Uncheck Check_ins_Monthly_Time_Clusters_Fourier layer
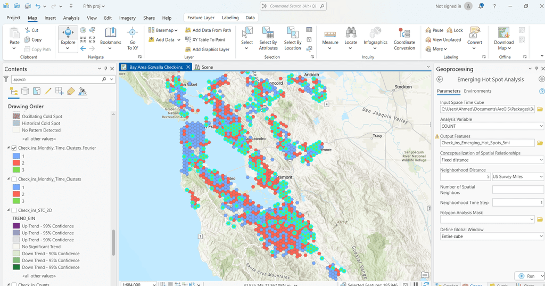 [14, 148]
